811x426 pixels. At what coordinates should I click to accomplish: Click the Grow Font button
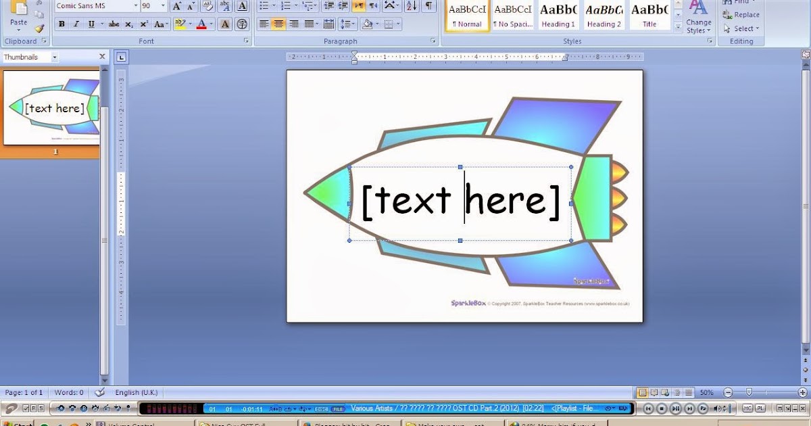[176, 6]
